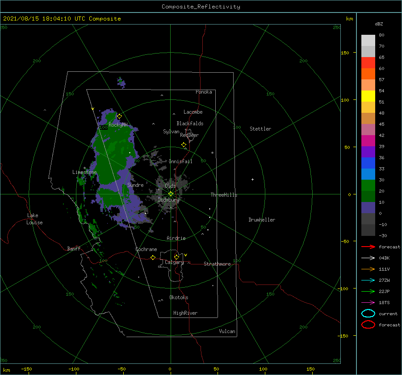Select the bright yellow 54 dBZ swatch
This screenshot has width=402, height=375.
pyautogui.click(x=368, y=96)
